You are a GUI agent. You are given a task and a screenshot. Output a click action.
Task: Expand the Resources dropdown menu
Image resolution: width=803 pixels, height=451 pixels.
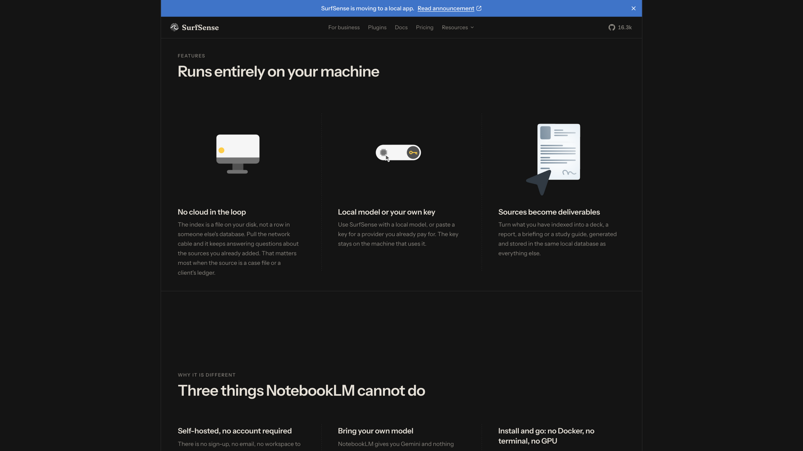tap(458, 28)
